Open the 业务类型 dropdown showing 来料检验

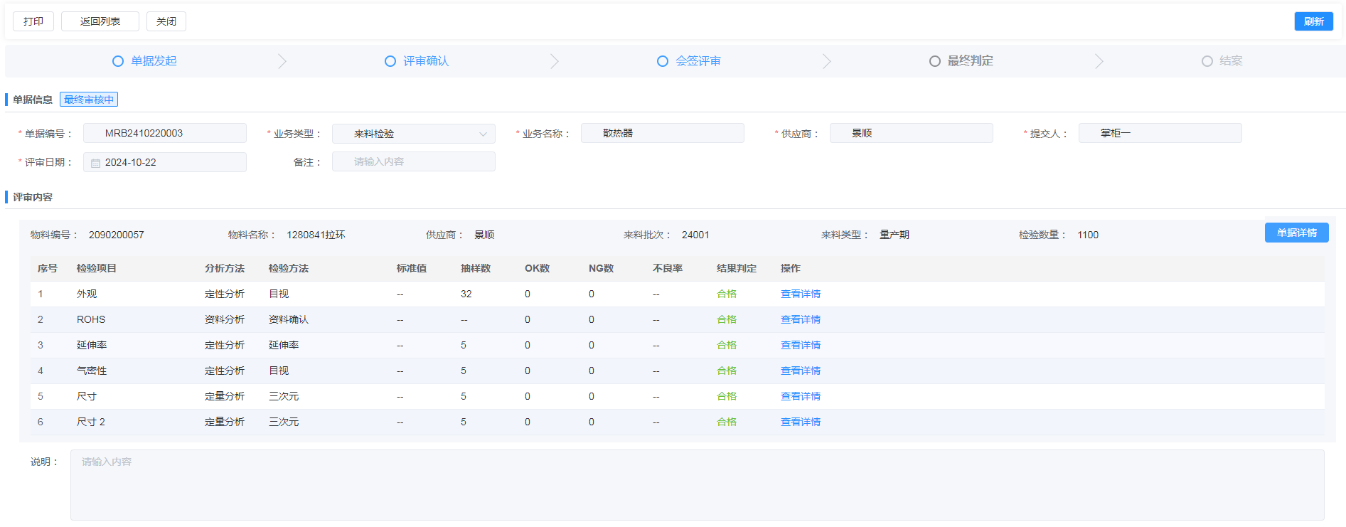coord(414,134)
